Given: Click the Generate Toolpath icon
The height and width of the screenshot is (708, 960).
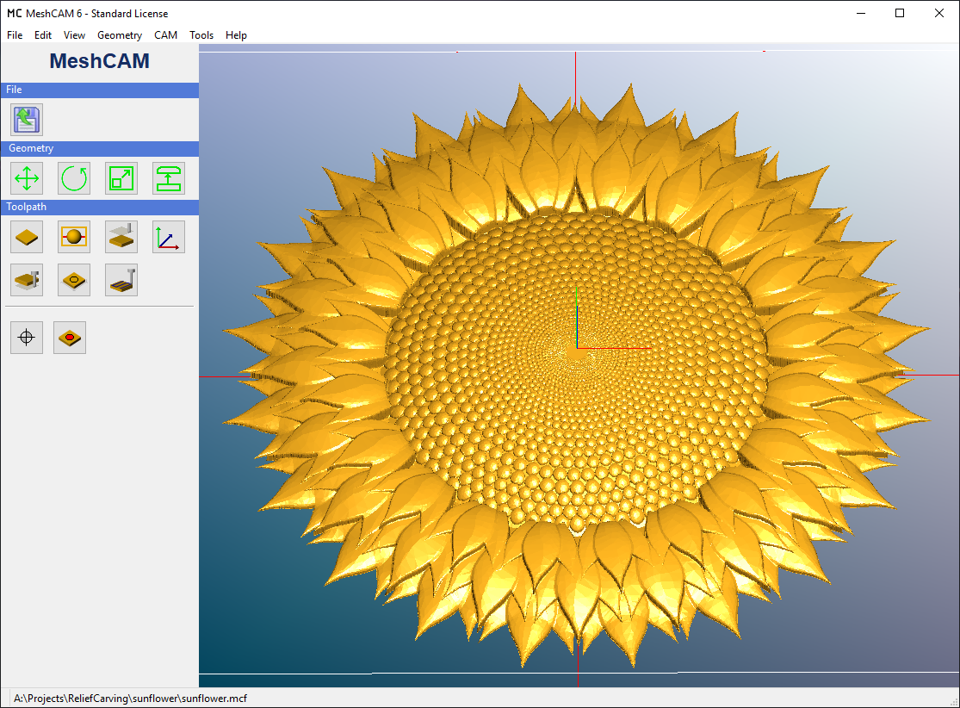Looking at the screenshot, I should [121, 280].
